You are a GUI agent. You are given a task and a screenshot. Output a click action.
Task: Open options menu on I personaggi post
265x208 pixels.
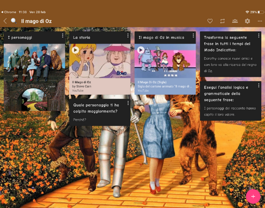tap(63, 36)
